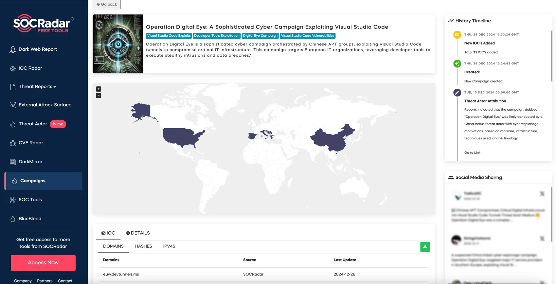Select the HASHES sub-tab

coord(143,246)
